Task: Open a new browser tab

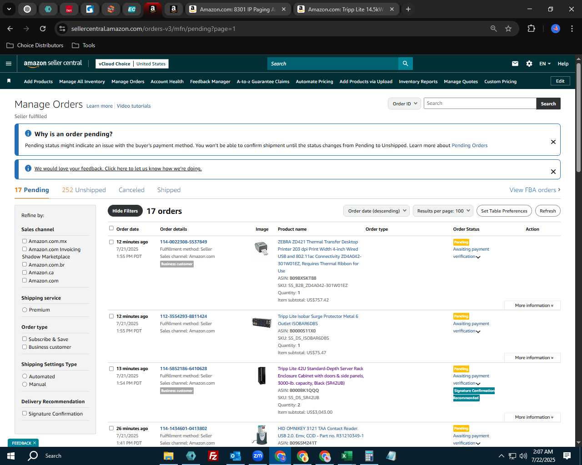Action: pyautogui.click(x=408, y=9)
